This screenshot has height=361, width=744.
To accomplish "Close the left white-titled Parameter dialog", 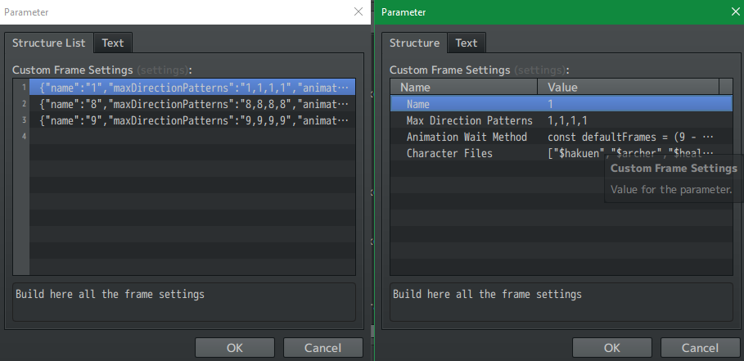I will [x=358, y=12].
